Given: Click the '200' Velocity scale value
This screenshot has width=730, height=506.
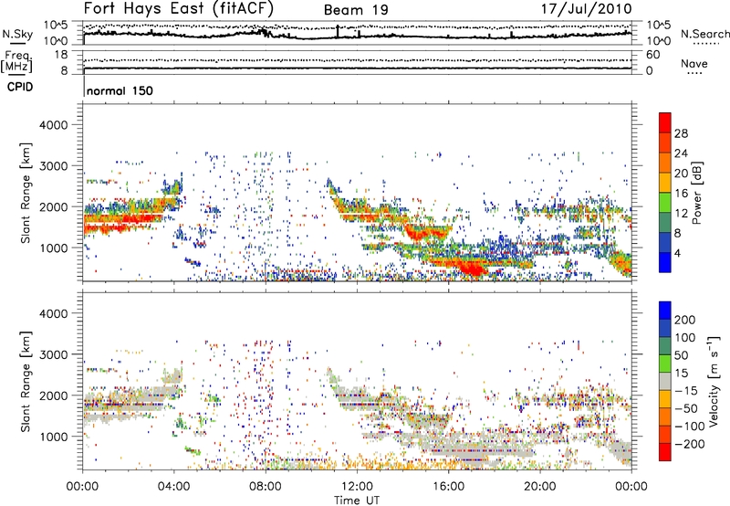Looking at the screenshot, I should (x=685, y=320).
